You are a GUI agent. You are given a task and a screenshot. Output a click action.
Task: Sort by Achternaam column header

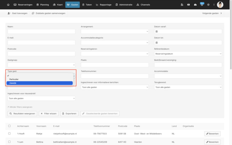click(x=23, y=126)
